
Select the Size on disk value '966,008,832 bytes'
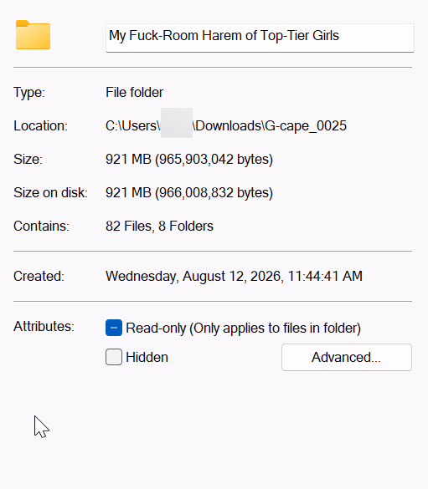(x=214, y=193)
